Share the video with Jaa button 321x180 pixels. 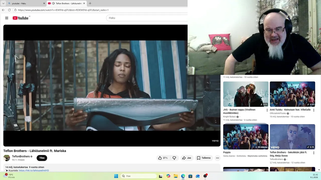pos(187,158)
